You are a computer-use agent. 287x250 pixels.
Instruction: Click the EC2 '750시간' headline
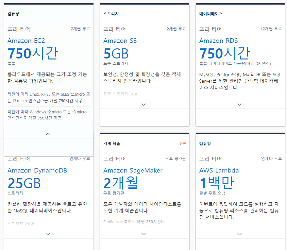(33, 53)
